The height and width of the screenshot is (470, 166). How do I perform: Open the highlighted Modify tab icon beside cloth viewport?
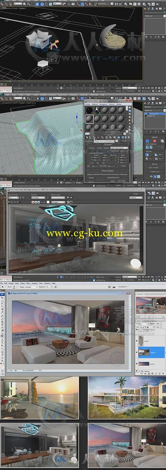pos(150,103)
